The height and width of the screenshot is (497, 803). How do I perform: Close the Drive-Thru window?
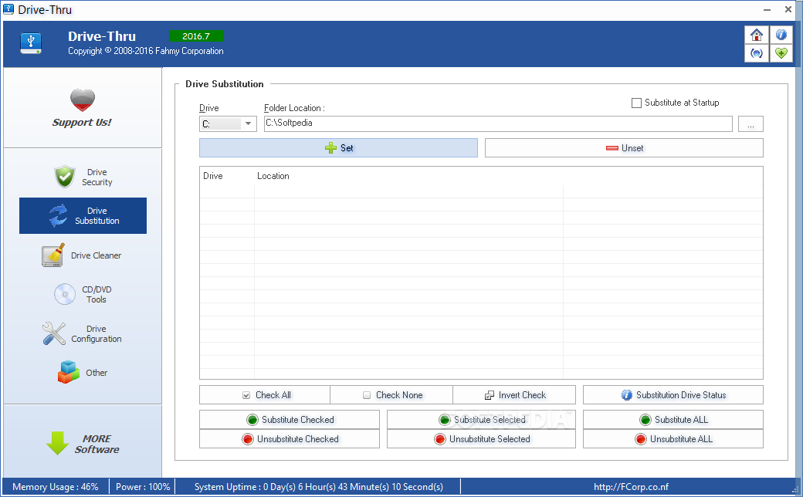(788, 10)
